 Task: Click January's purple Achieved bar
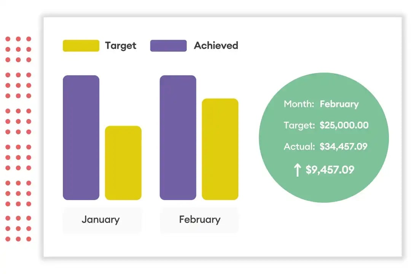click(x=81, y=137)
